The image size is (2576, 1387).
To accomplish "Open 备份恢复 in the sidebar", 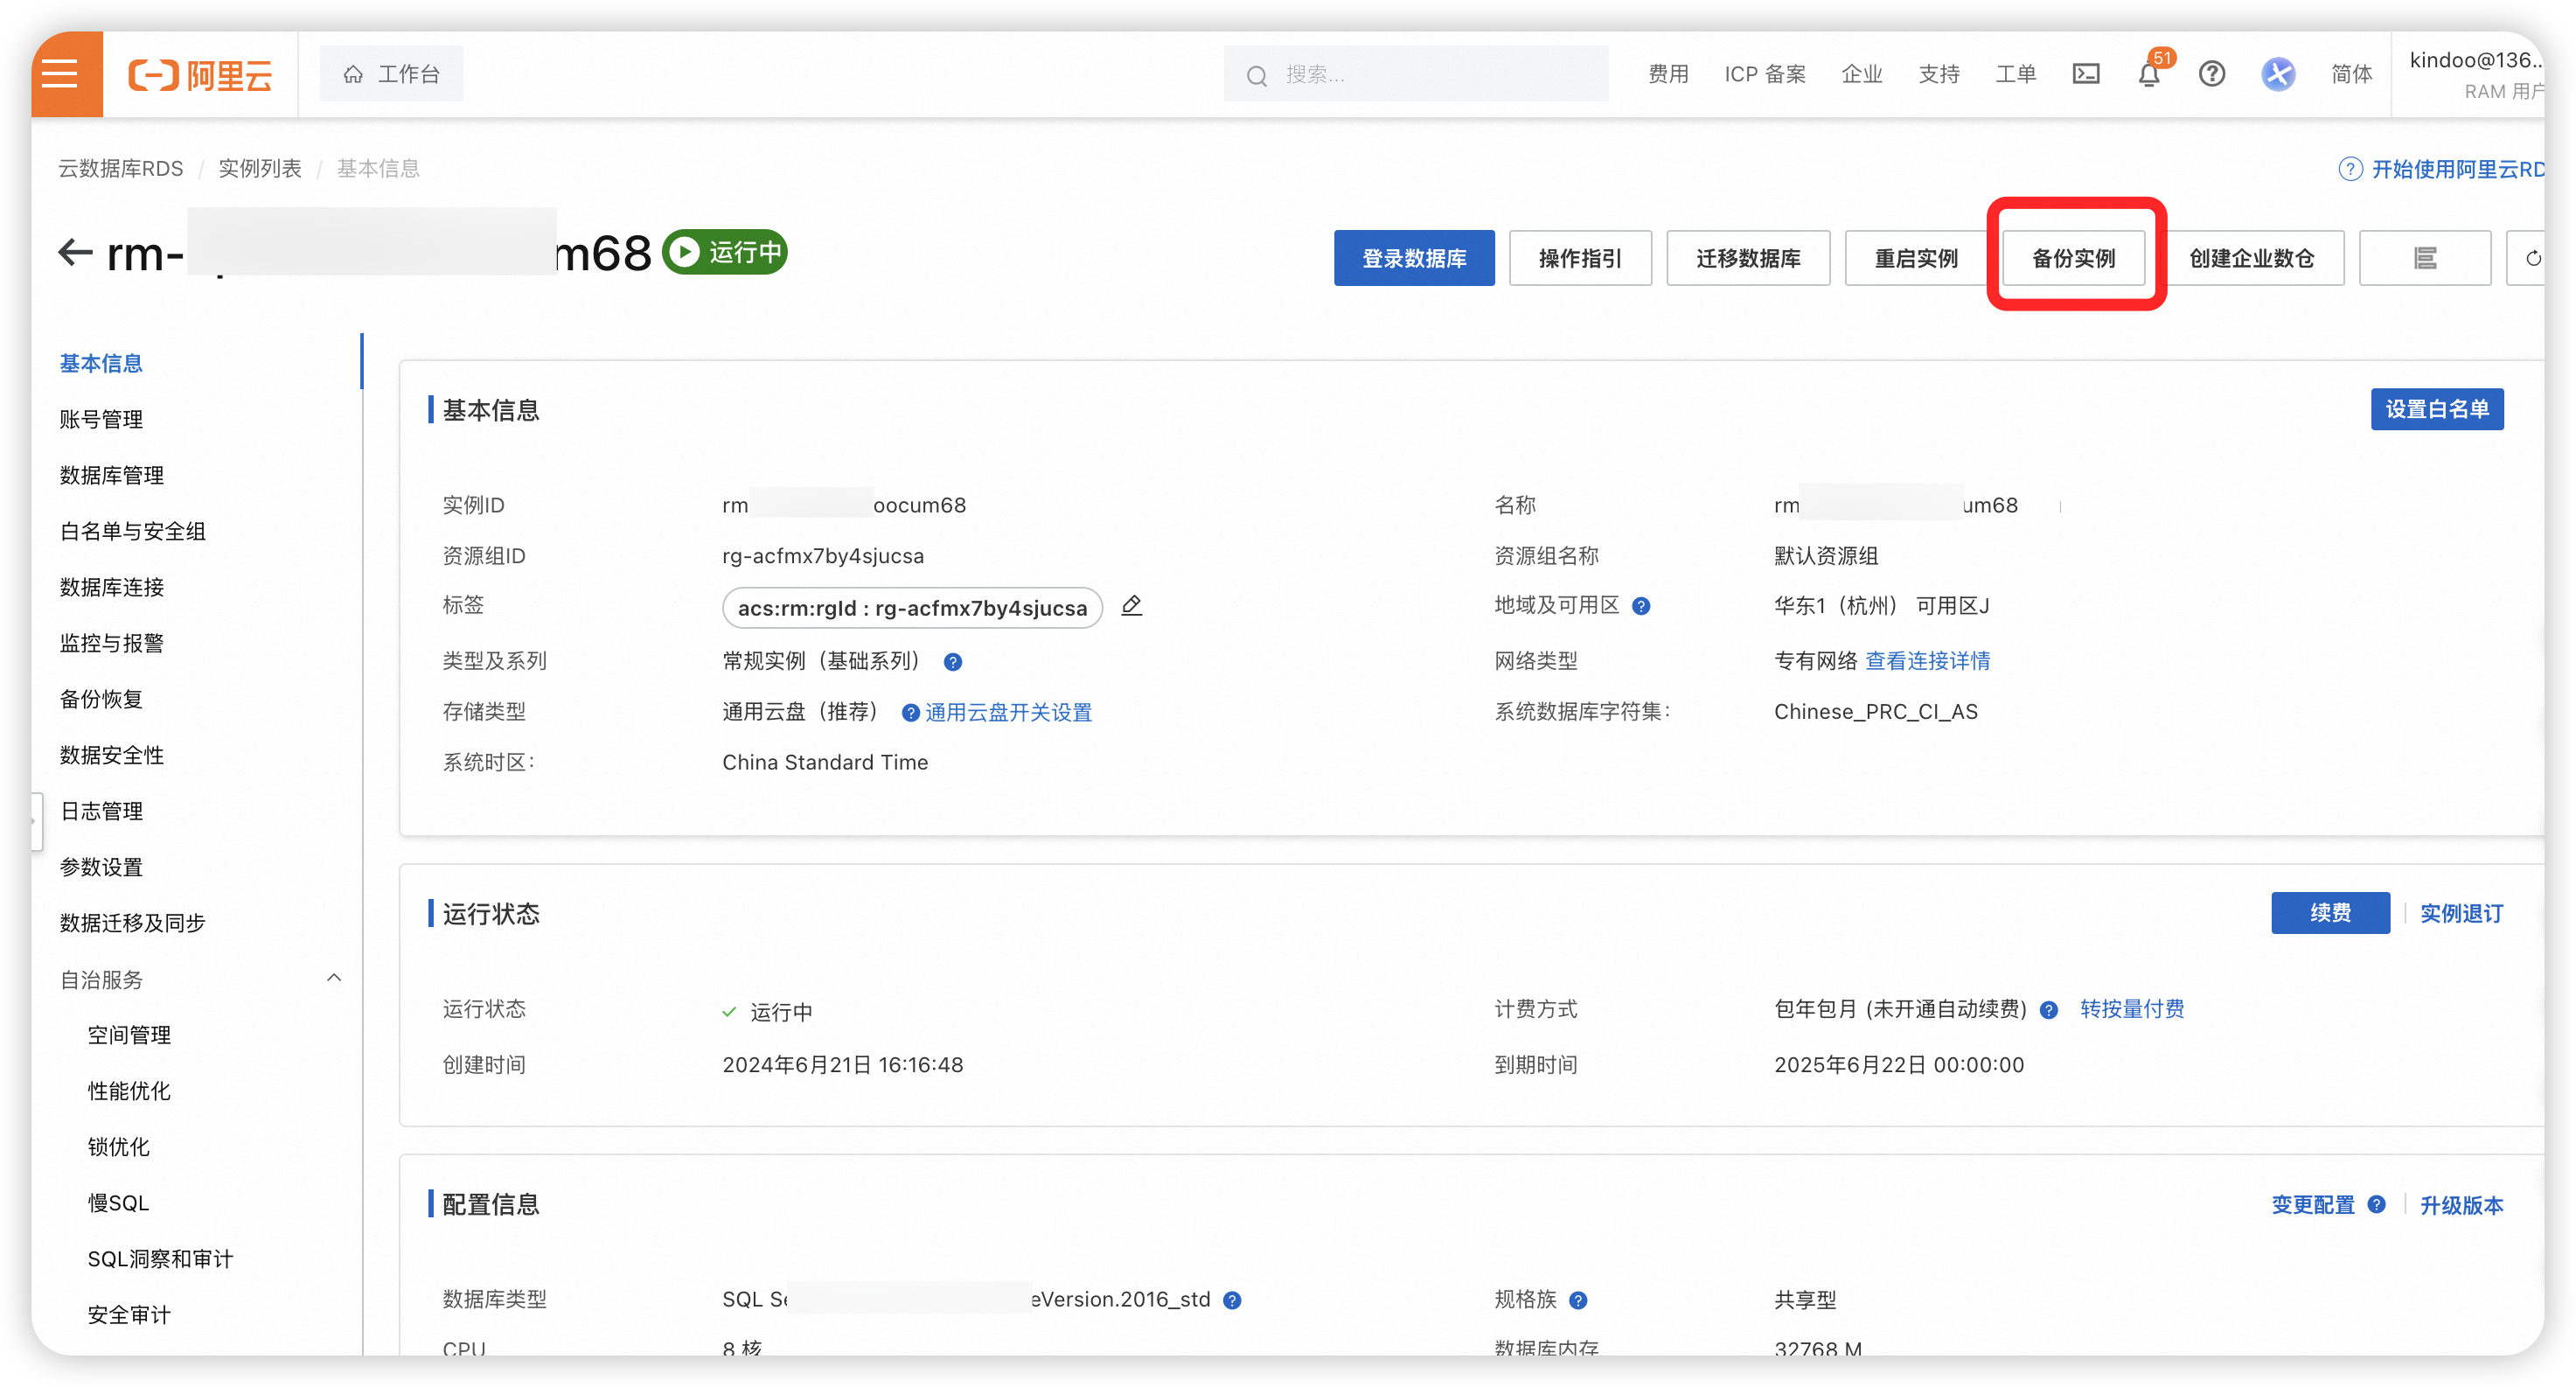I will click(x=101, y=699).
